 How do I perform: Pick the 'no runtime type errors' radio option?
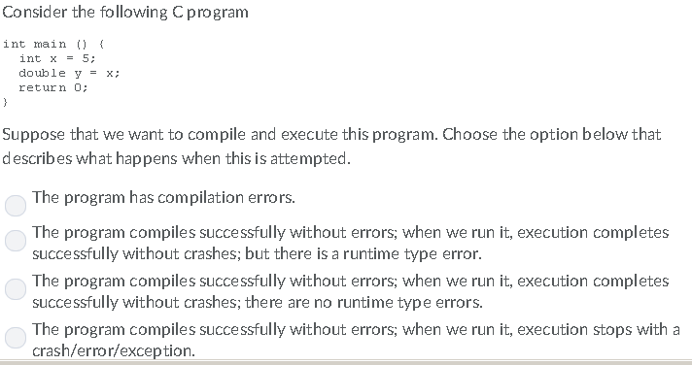click(16, 289)
